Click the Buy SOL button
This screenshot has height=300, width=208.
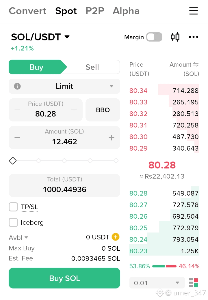(64, 278)
